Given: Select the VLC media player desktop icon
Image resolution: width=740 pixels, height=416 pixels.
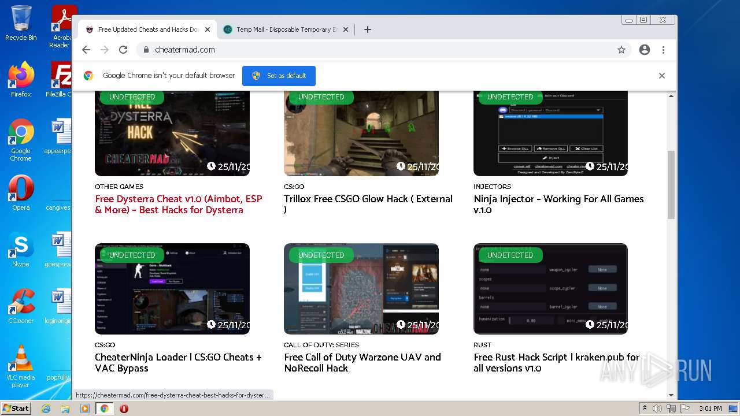Looking at the screenshot, I should (x=21, y=366).
